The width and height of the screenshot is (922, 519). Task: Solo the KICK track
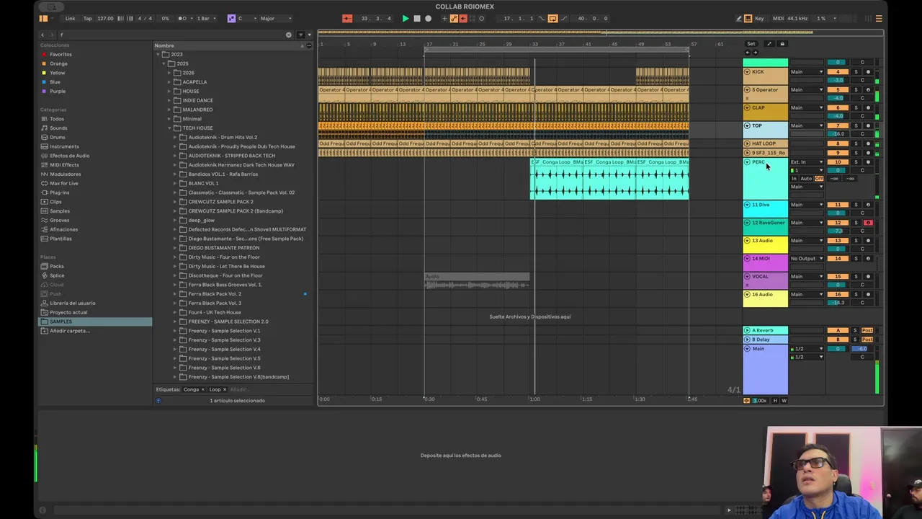(856, 72)
